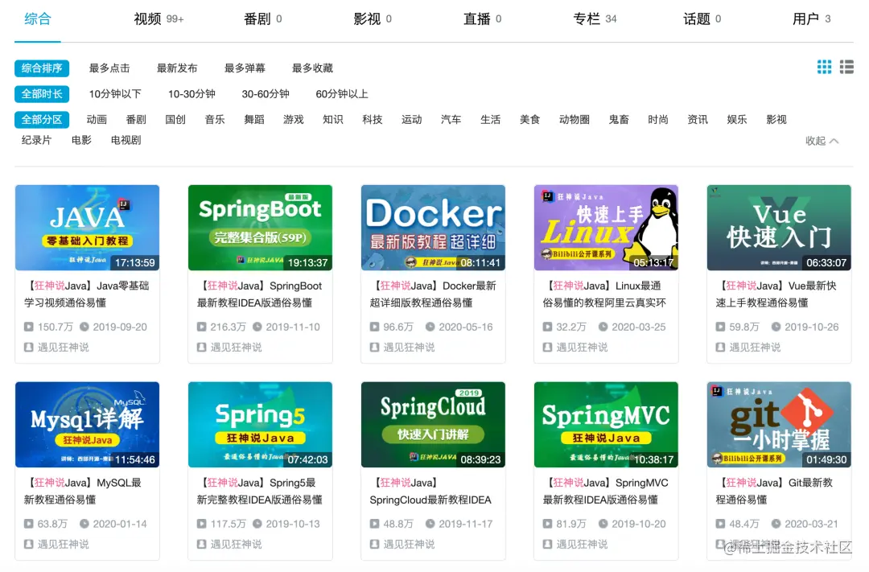
Task: Open title link Java零基础学习视频通俗易懂
Action: click(87, 294)
